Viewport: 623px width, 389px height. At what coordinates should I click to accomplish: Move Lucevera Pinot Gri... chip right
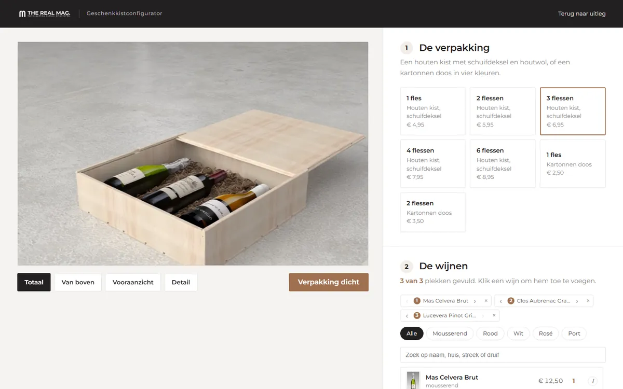pyautogui.click(x=482, y=315)
